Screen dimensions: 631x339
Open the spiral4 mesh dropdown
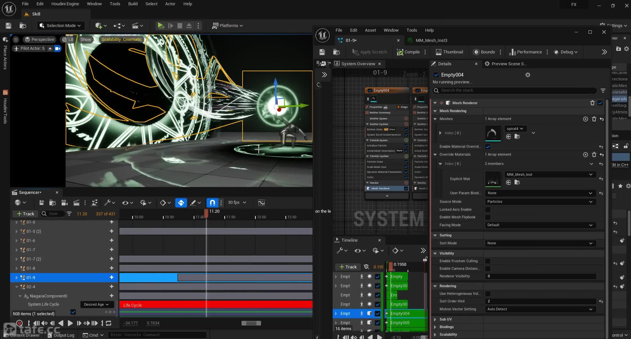515,129
